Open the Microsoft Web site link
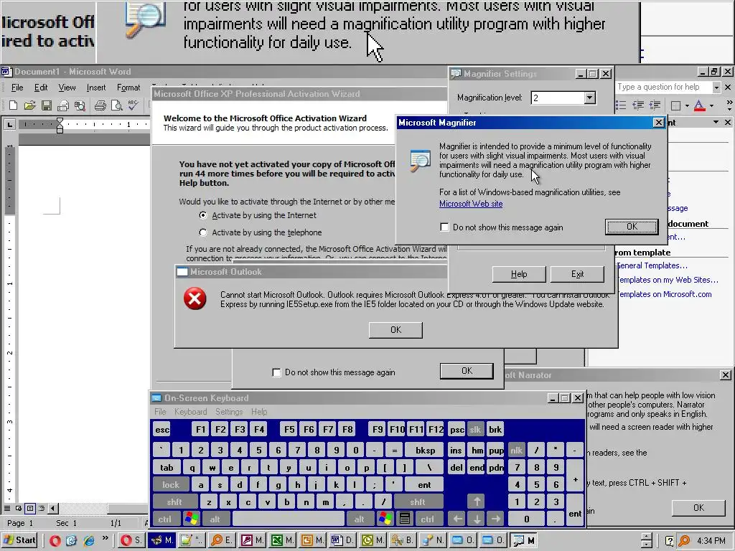The height and width of the screenshot is (551, 735). (471, 204)
